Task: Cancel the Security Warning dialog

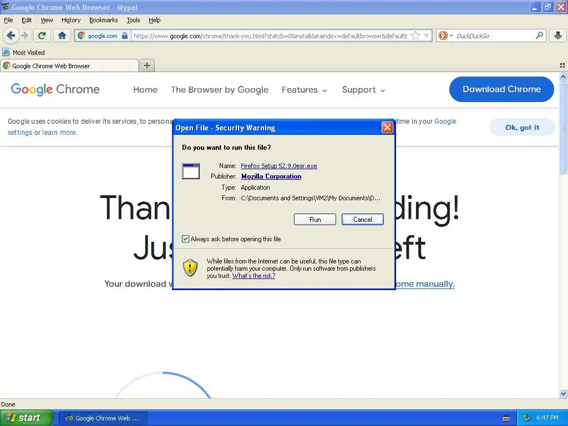Action: tap(362, 219)
